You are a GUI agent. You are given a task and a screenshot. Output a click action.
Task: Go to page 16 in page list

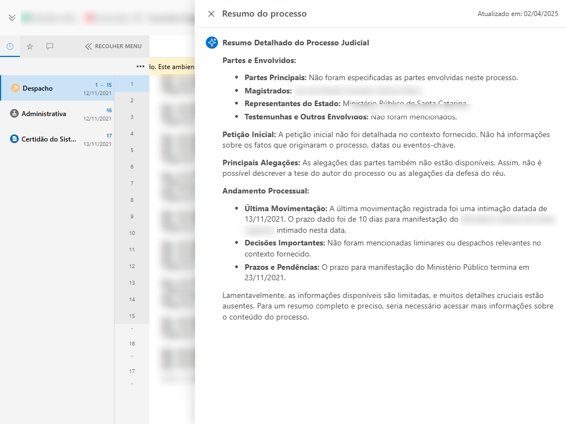tap(132, 344)
